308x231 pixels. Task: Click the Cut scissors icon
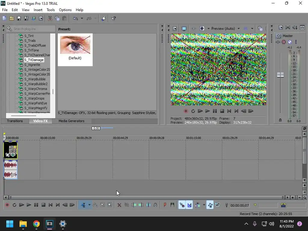click(x=50, y=18)
